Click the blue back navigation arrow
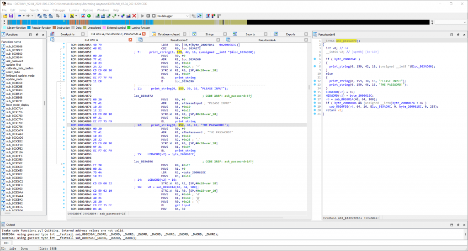Viewport: 468px width, 251px height. coord(19,16)
